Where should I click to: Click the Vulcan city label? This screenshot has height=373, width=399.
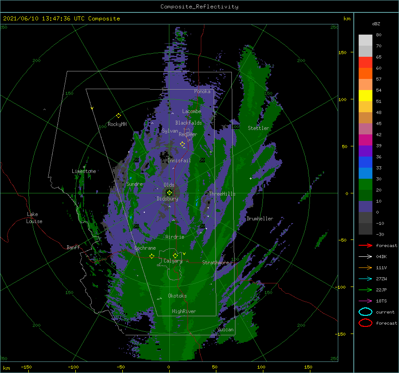click(x=226, y=330)
